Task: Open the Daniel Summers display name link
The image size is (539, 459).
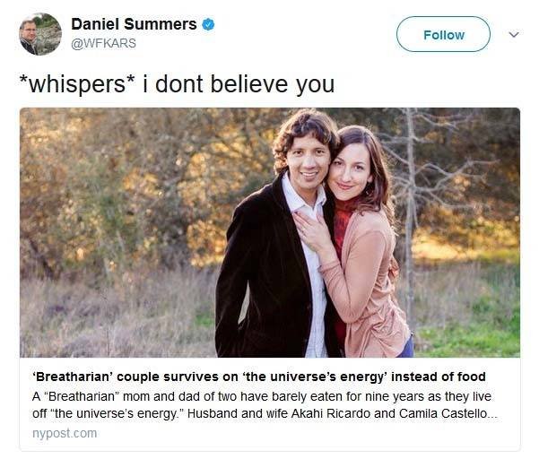Action: [x=134, y=24]
